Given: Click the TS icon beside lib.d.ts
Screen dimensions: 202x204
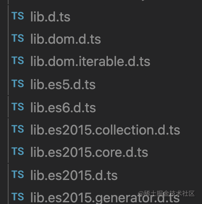Looking at the screenshot, I should click(18, 15).
